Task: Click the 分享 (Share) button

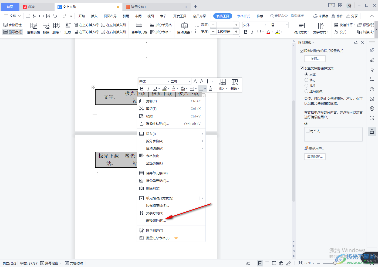Action: [x=352, y=16]
